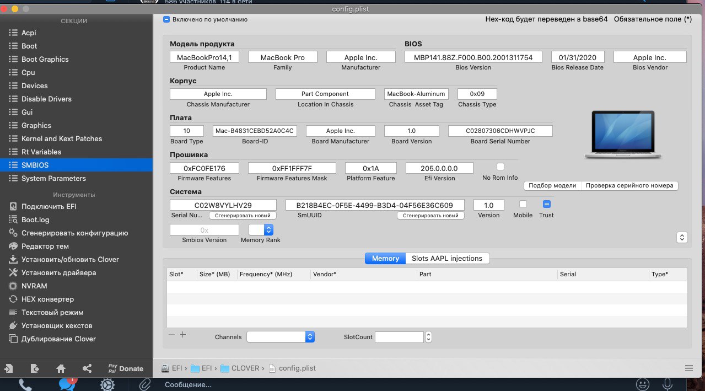Click the PayPal Donate button
The width and height of the screenshot is (705, 391).
pyautogui.click(x=126, y=368)
